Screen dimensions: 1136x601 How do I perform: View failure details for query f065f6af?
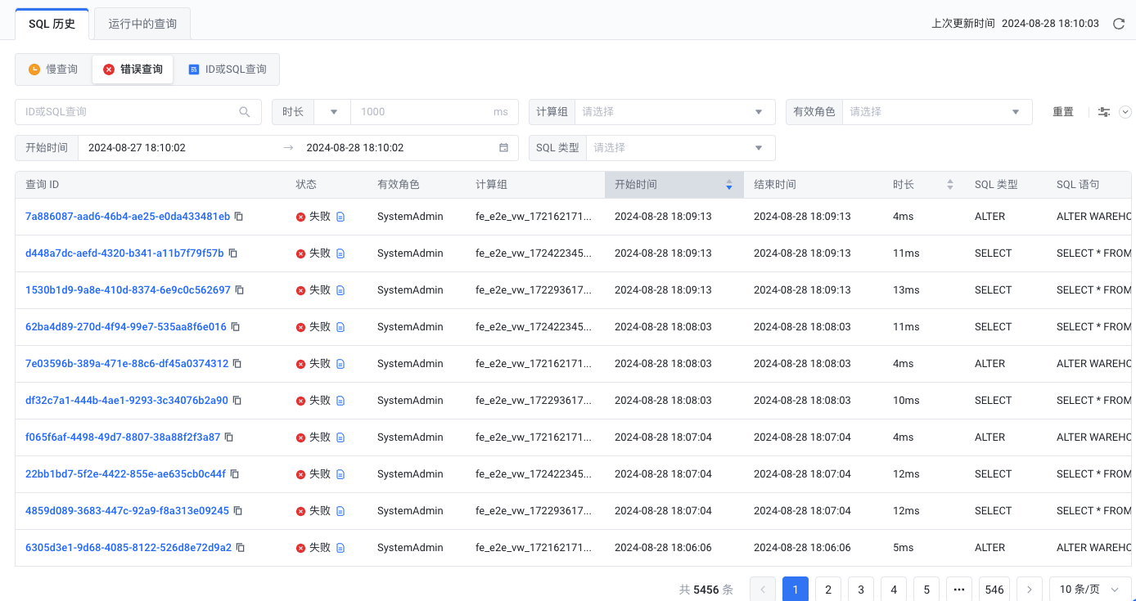(x=340, y=437)
